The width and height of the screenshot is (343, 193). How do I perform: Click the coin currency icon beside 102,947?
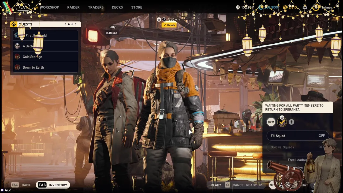pos(238,7)
